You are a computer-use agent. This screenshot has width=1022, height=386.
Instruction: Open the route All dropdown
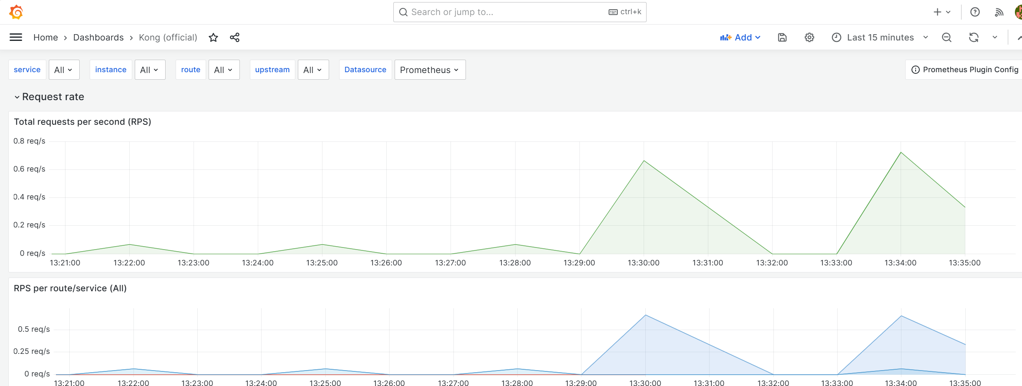click(x=224, y=70)
